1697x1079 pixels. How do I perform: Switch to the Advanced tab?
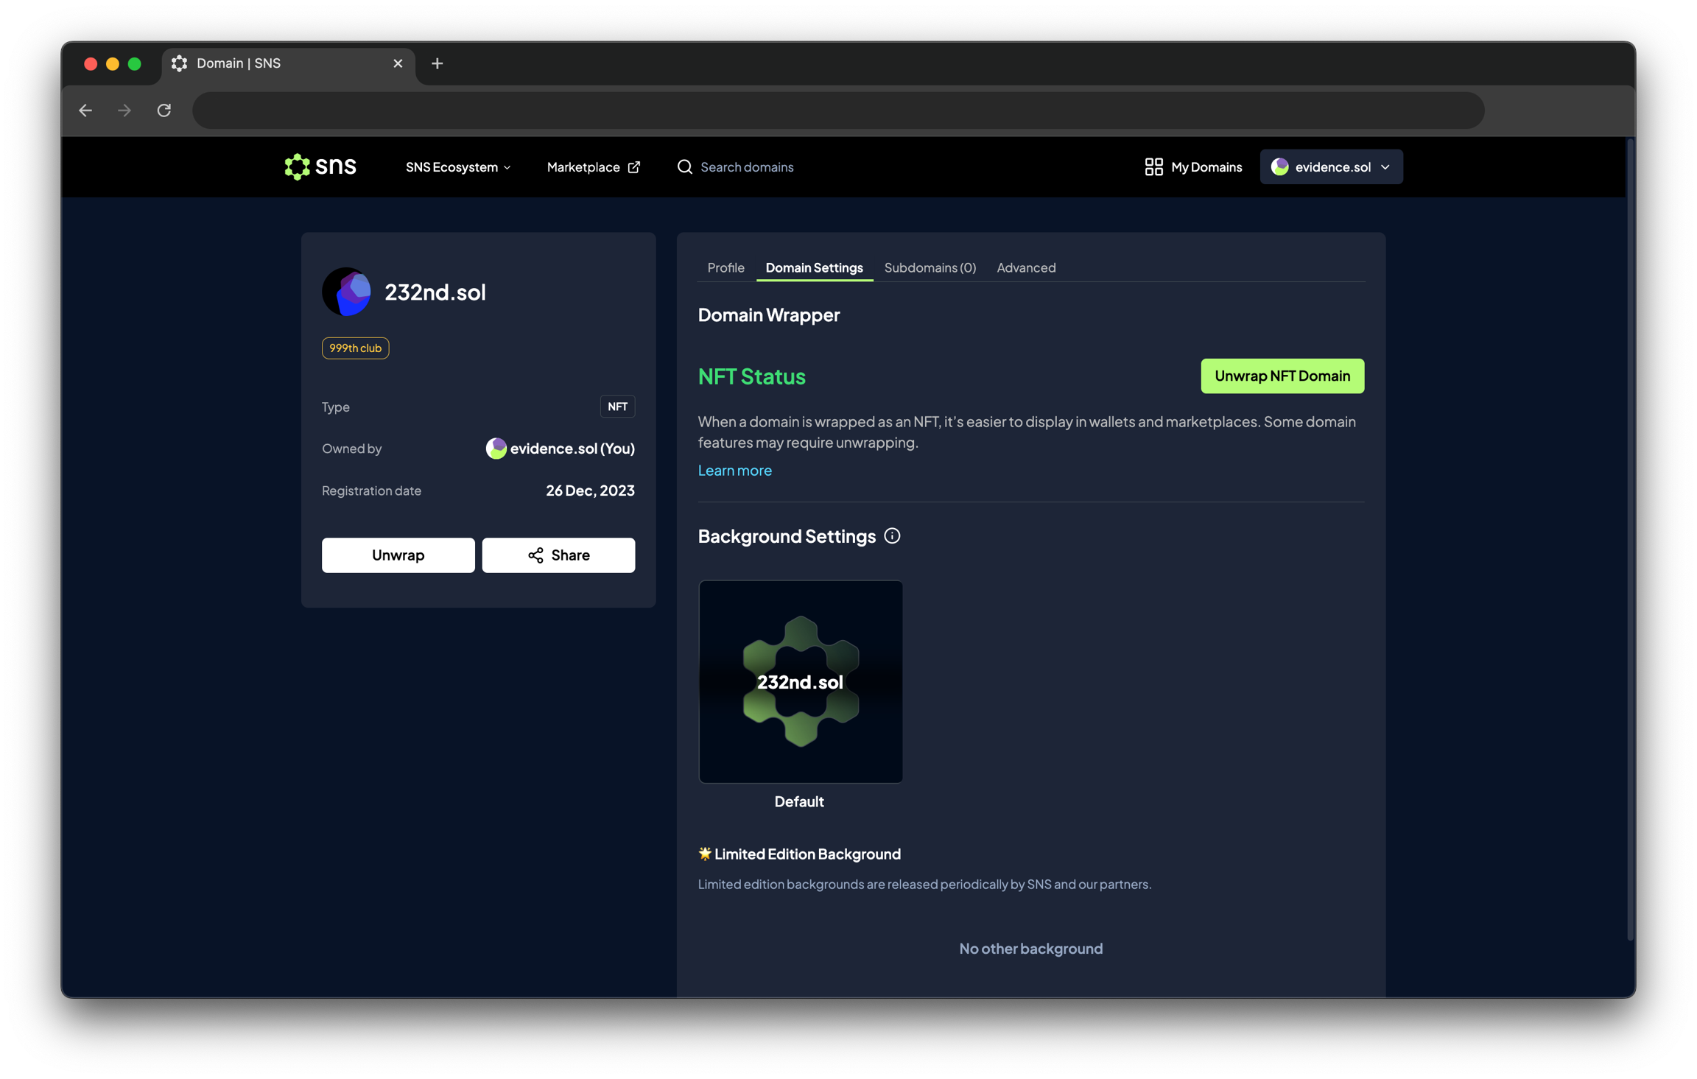[x=1026, y=267]
